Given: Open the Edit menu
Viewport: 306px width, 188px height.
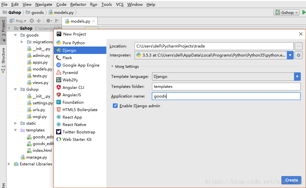Looking at the screenshot, I should click(15, 4).
